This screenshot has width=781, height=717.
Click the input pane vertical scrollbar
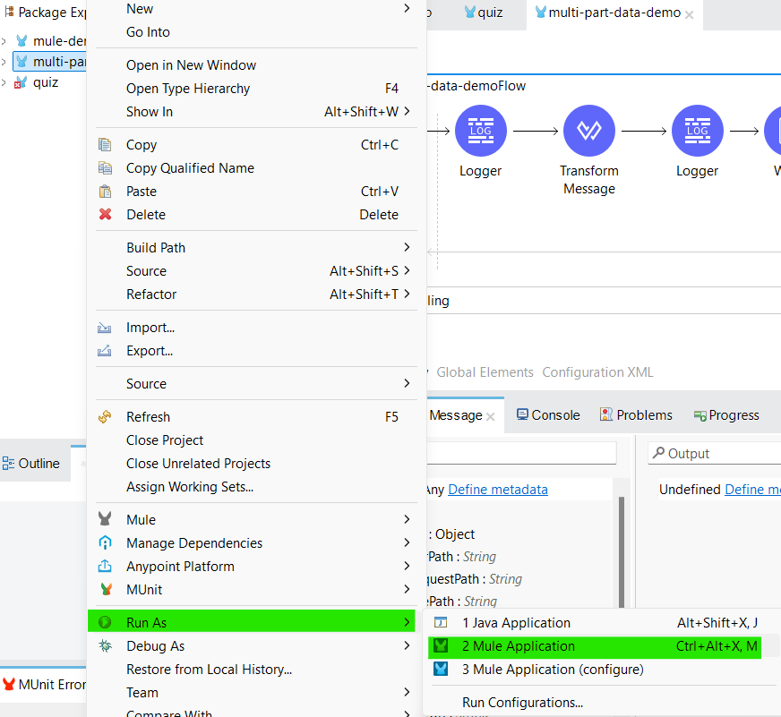pyautogui.click(x=622, y=551)
